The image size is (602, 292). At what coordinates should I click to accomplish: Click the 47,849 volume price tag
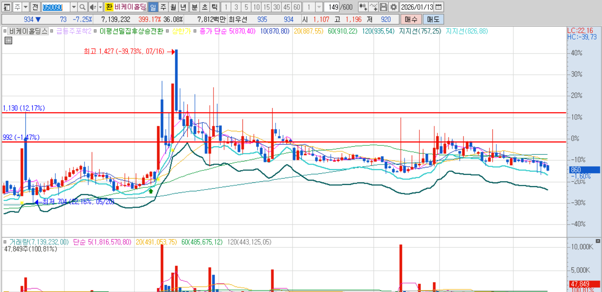(585, 284)
